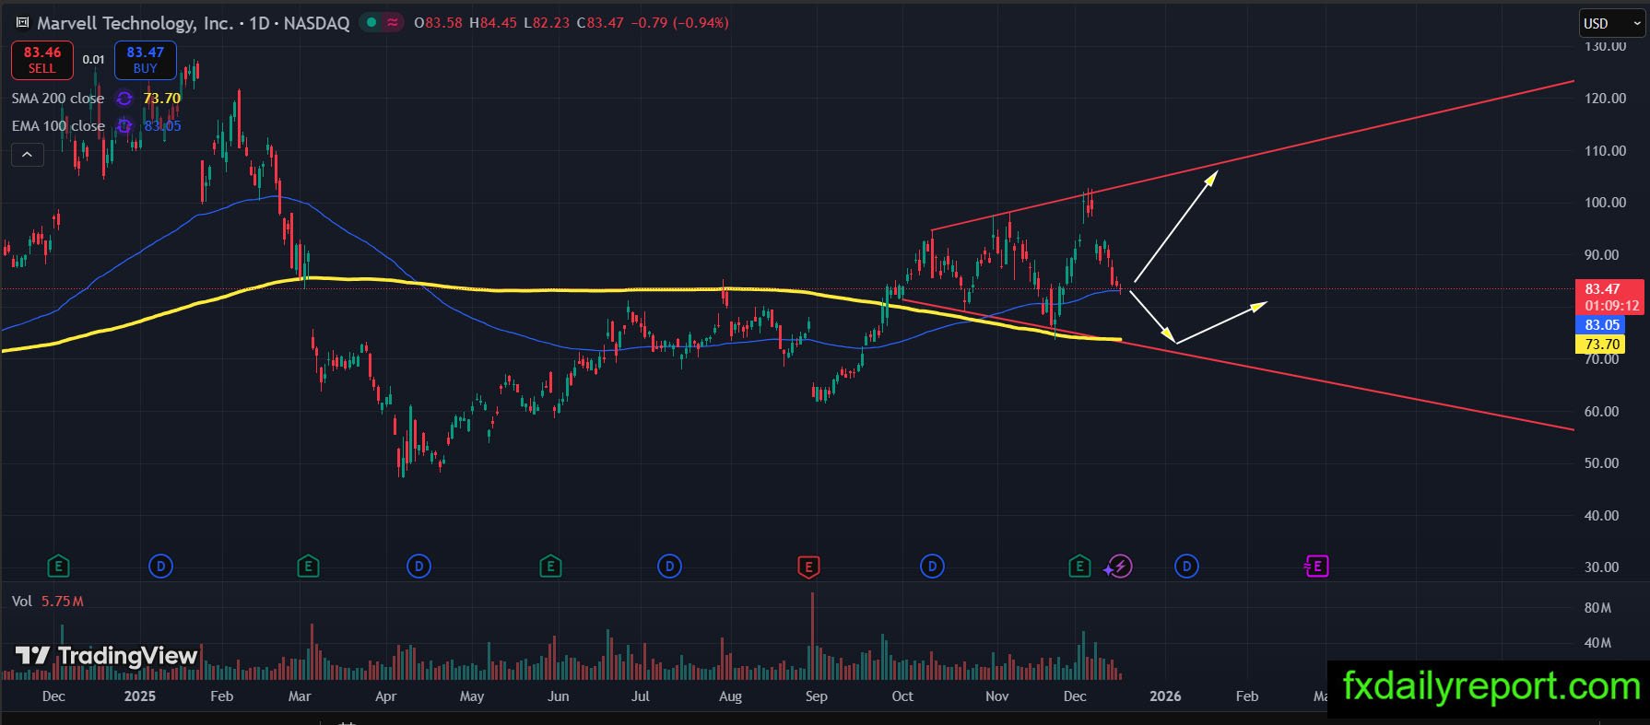Open the dividend marker above the 2025 label
The image size is (1650, 725).
(160, 566)
